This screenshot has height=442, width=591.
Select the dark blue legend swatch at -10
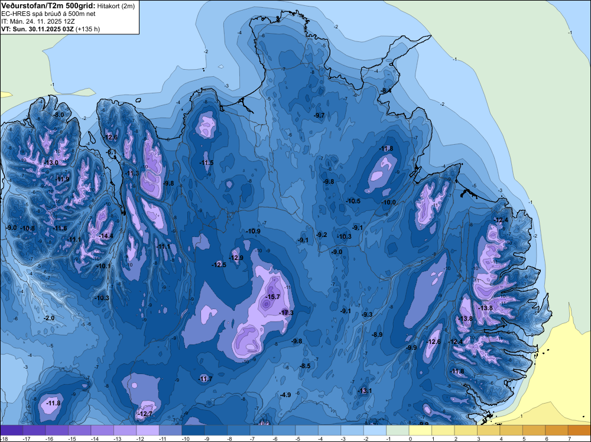coord(193,430)
